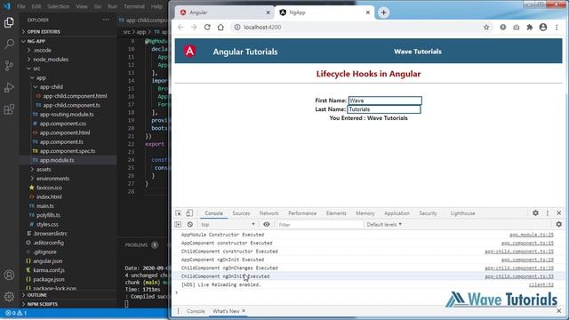Viewport: 569px width, 320px height.
Task: Click the browser Home icon
Action: [x=220, y=28]
